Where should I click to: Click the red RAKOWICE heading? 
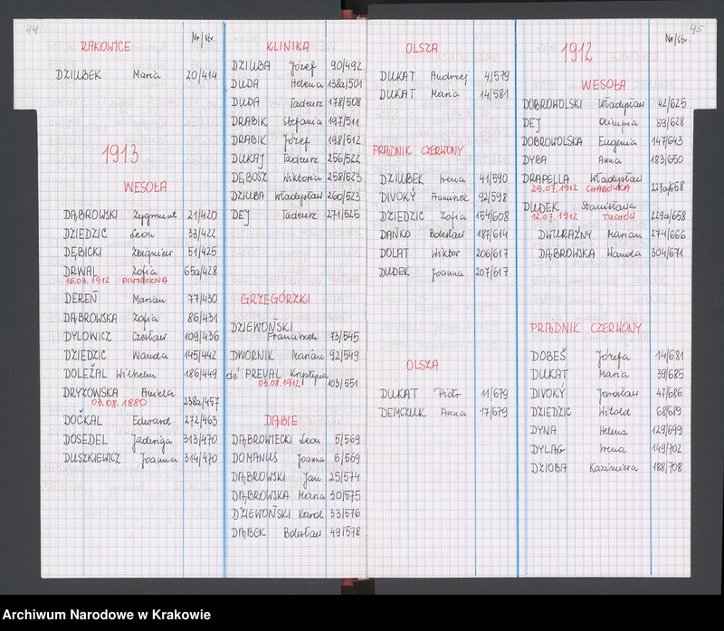tap(105, 47)
